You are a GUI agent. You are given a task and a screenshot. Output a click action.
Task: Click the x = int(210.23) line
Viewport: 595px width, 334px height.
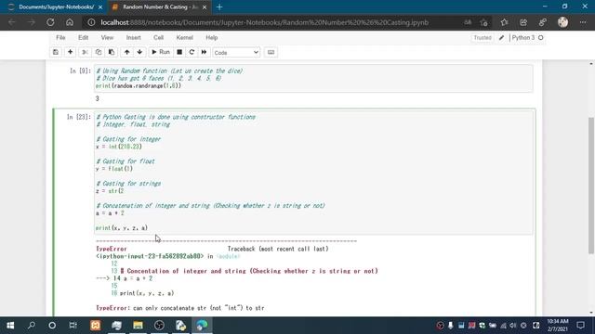coord(119,147)
